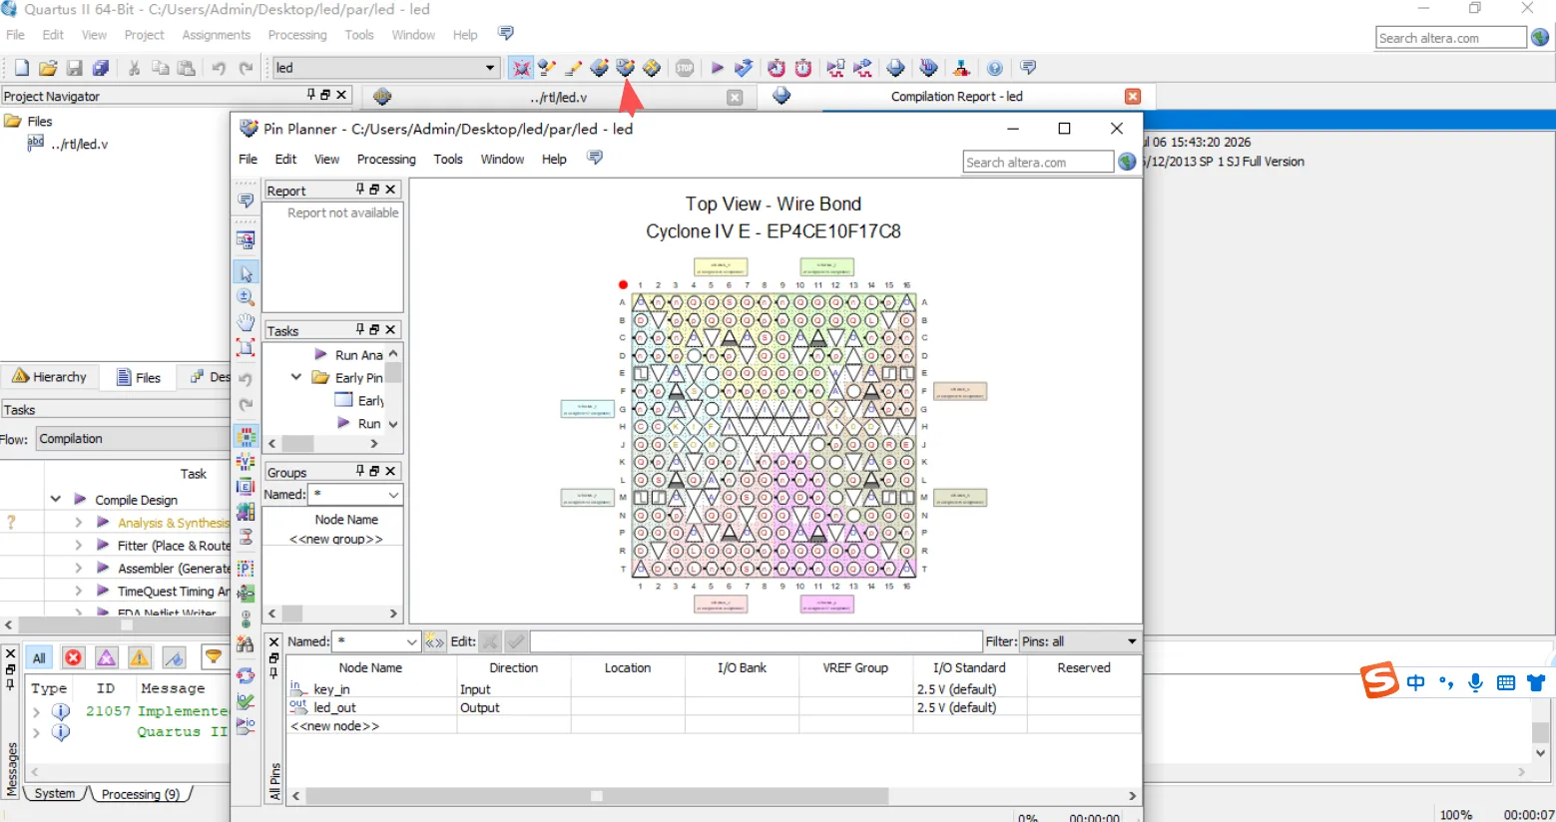Close the ../rtl/led.v tab
1556x822 pixels.
click(735, 97)
